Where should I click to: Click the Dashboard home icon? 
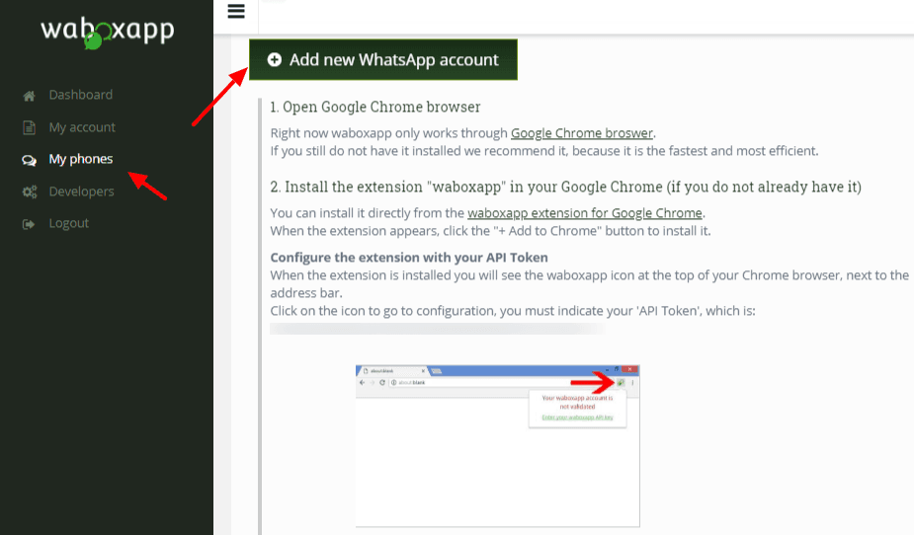pos(29,96)
